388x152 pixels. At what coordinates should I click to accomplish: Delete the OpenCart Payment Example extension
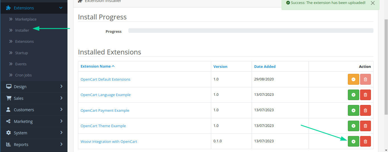tap(366, 110)
